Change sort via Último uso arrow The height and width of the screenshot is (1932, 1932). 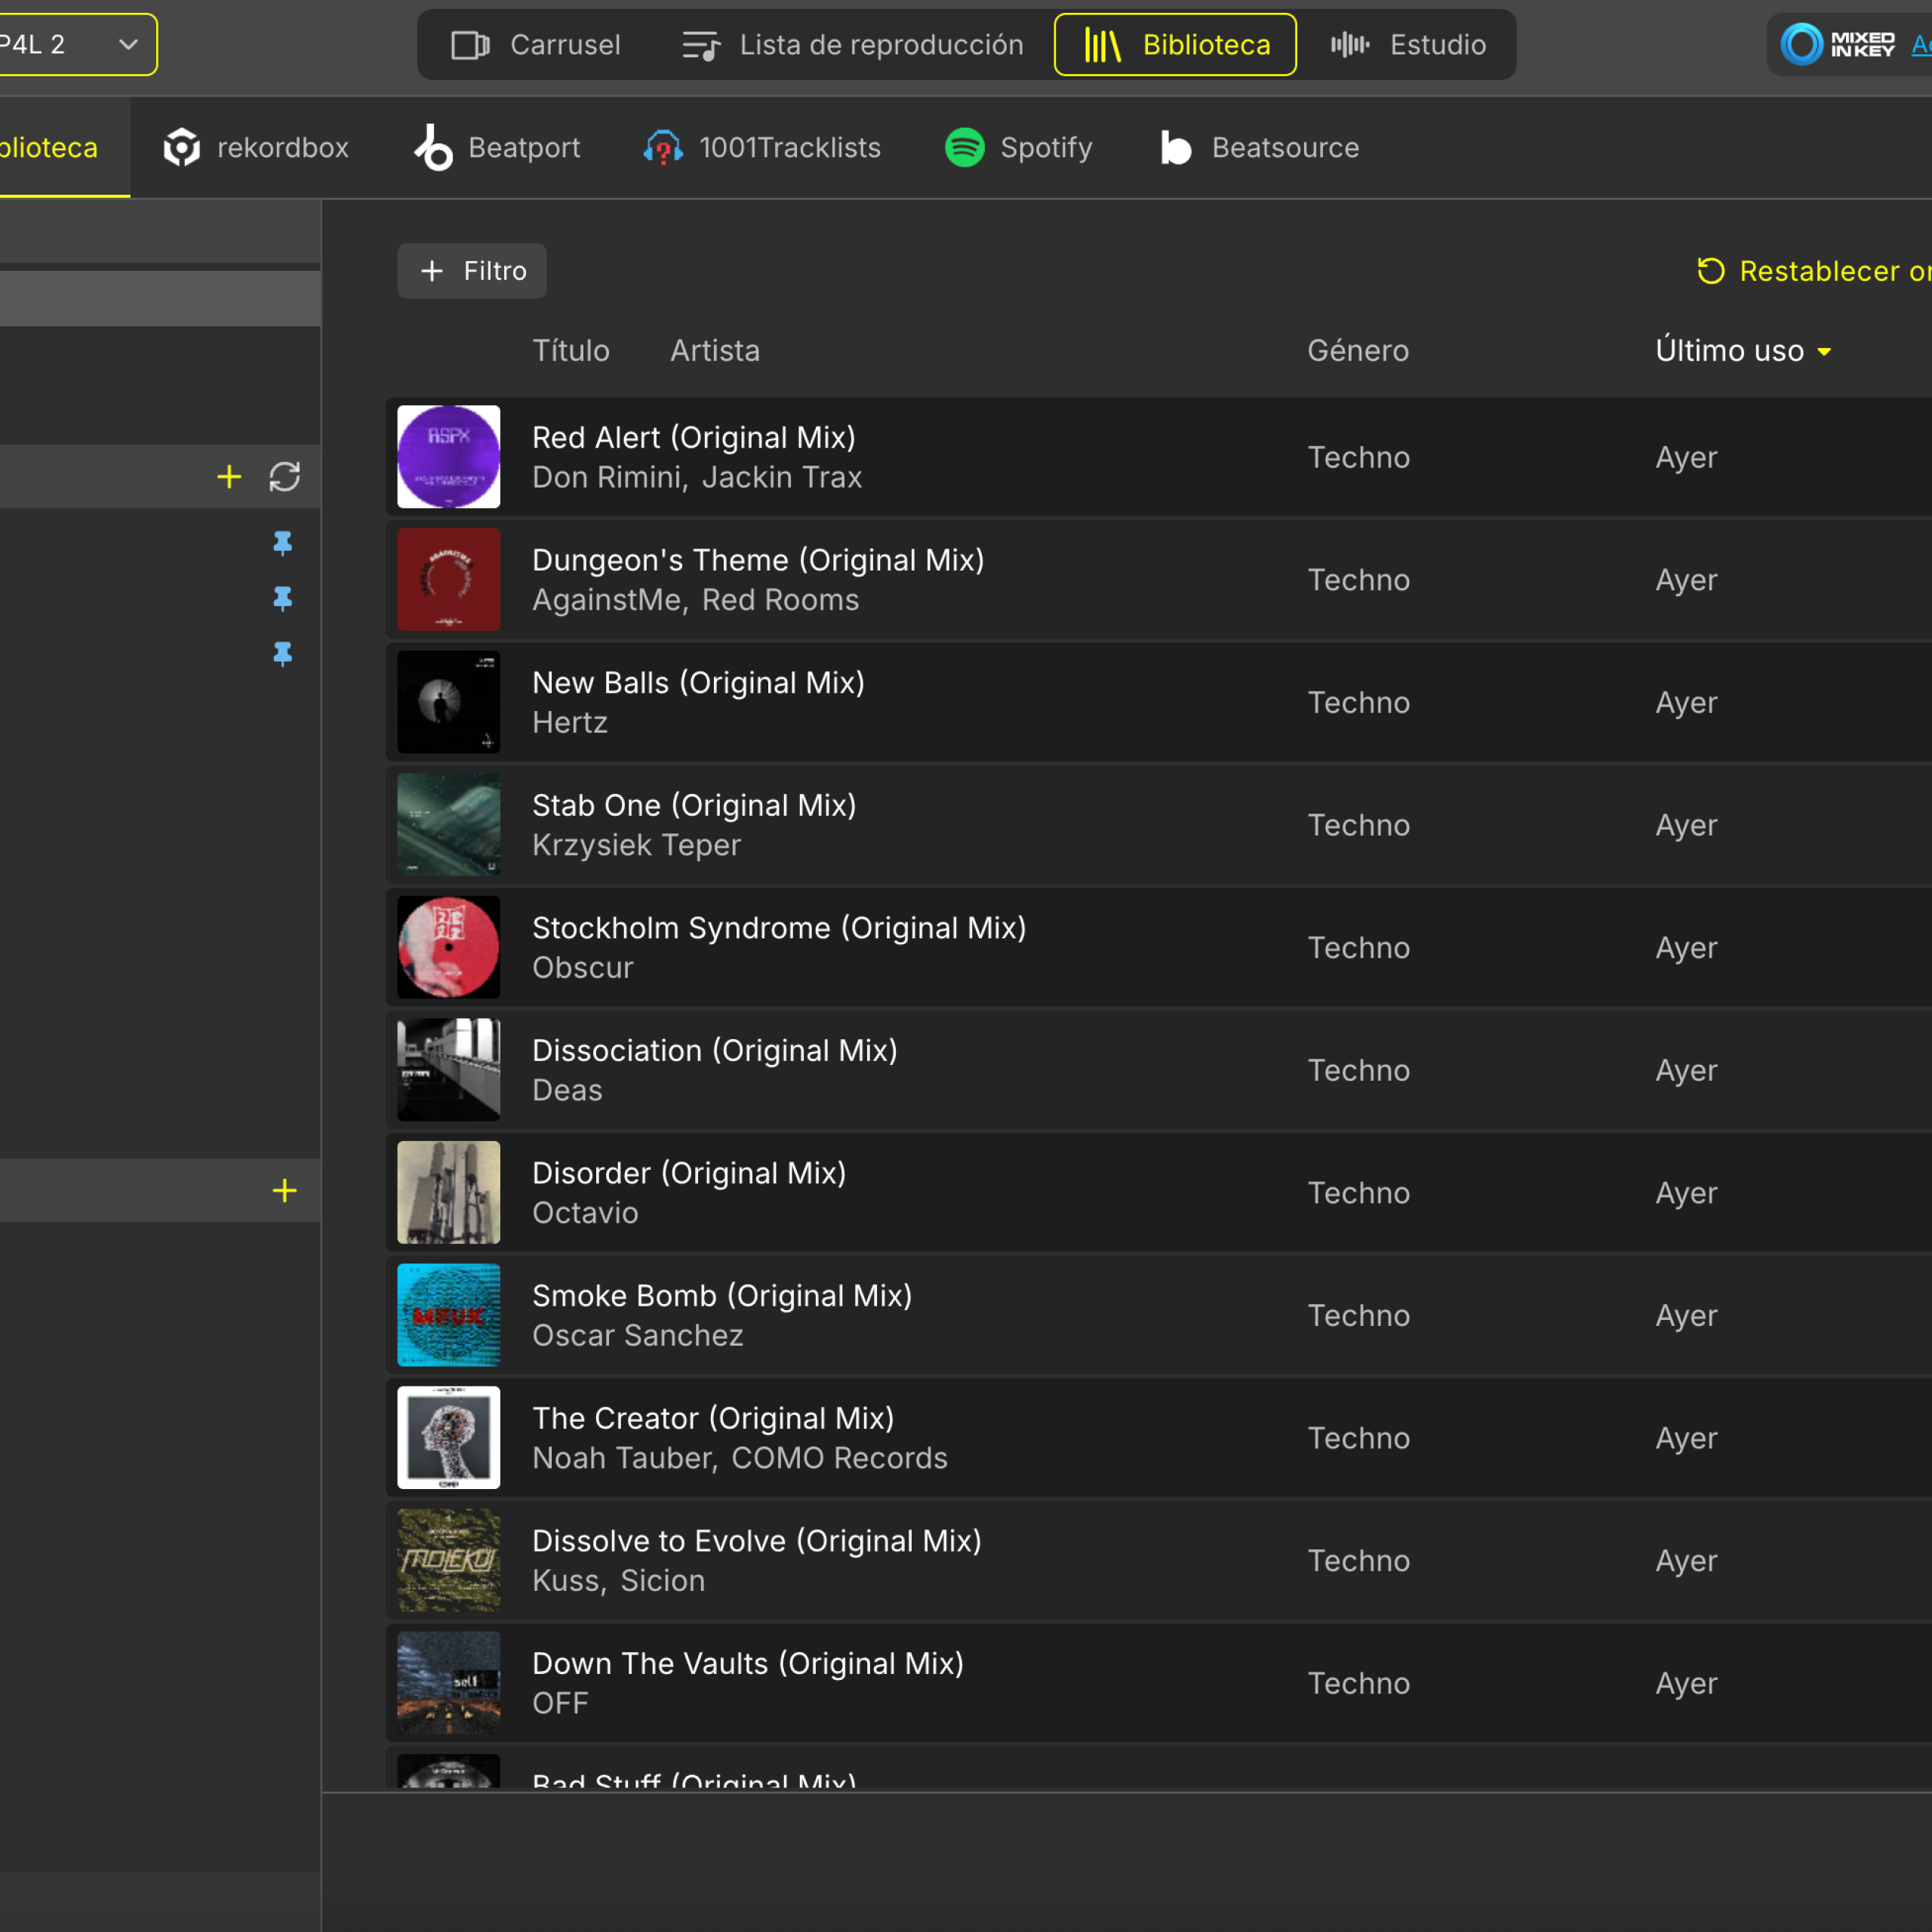(x=1824, y=352)
